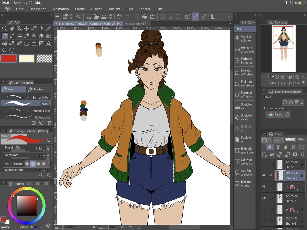
Task: Select the Hand move tool
Action: tap(12, 28)
